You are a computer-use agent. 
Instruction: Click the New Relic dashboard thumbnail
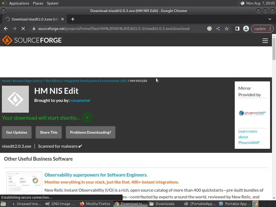pyautogui.click(x=24, y=183)
